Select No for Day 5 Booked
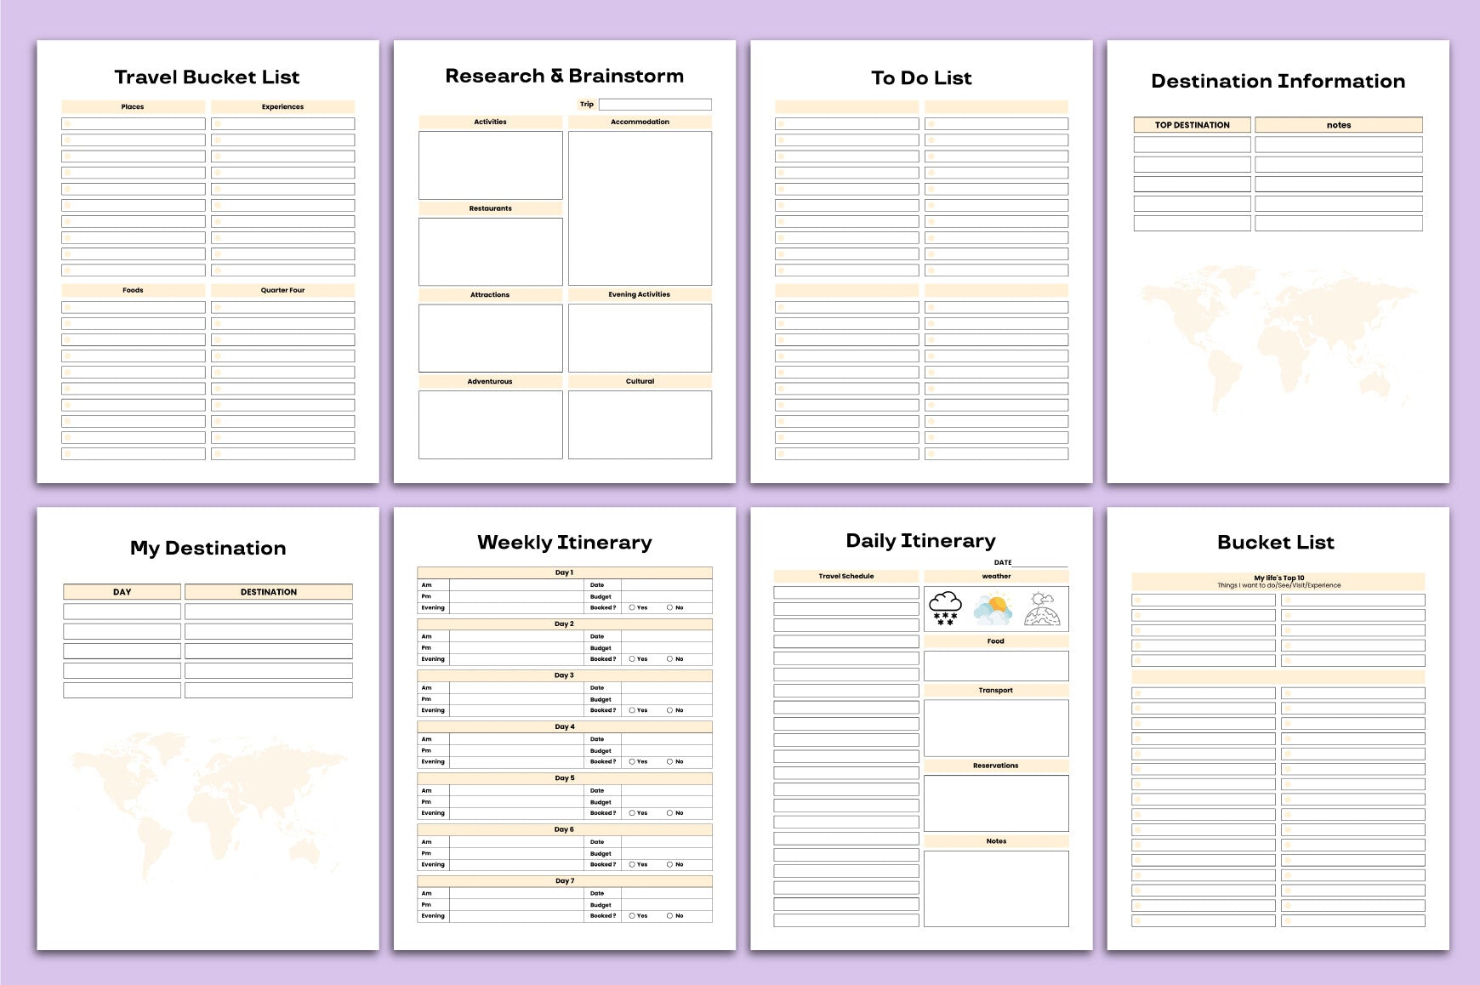The image size is (1480, 985). [x=670, y=813]
